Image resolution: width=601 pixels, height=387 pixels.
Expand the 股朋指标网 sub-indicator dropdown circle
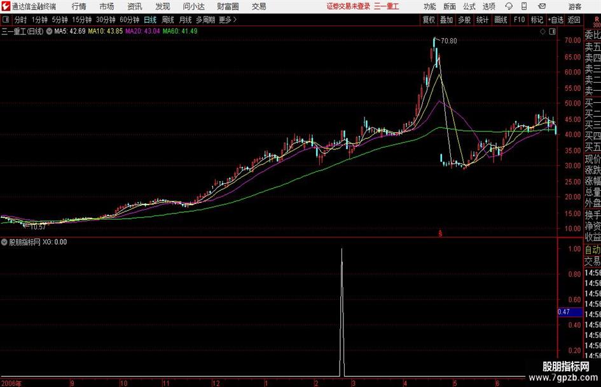[4, 241]
